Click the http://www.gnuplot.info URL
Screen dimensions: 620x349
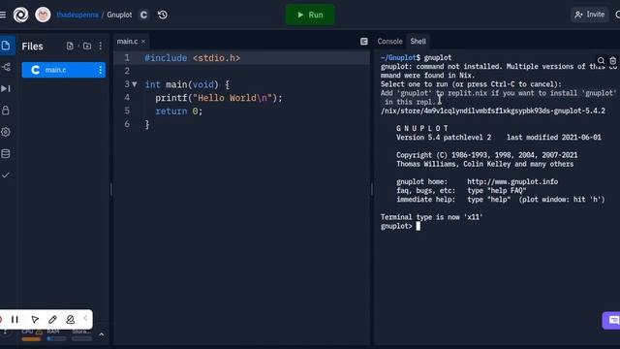tap(512, 181)
